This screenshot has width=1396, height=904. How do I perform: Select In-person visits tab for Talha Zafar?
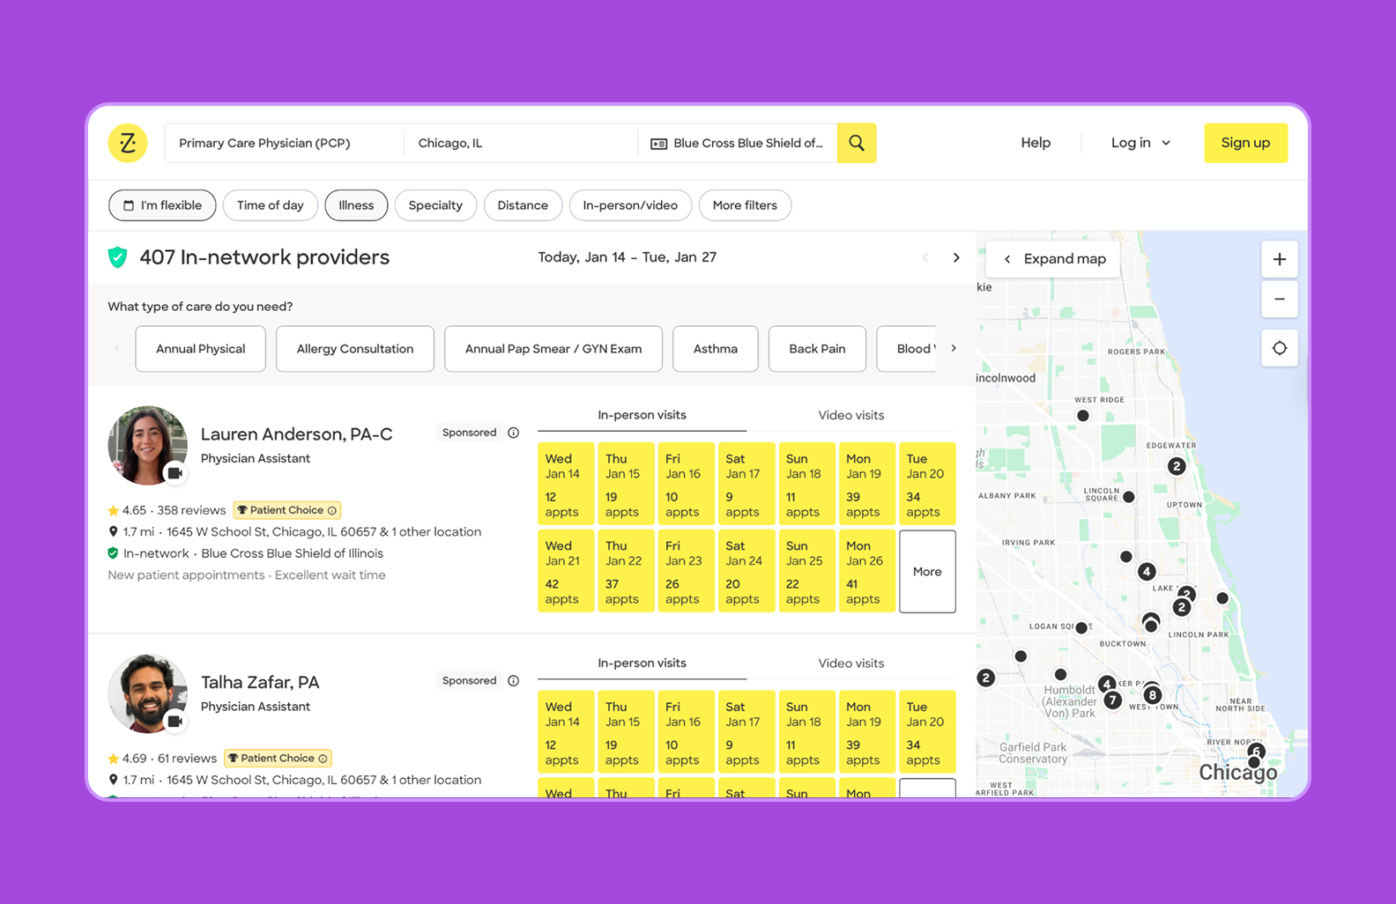pos(642,663)
